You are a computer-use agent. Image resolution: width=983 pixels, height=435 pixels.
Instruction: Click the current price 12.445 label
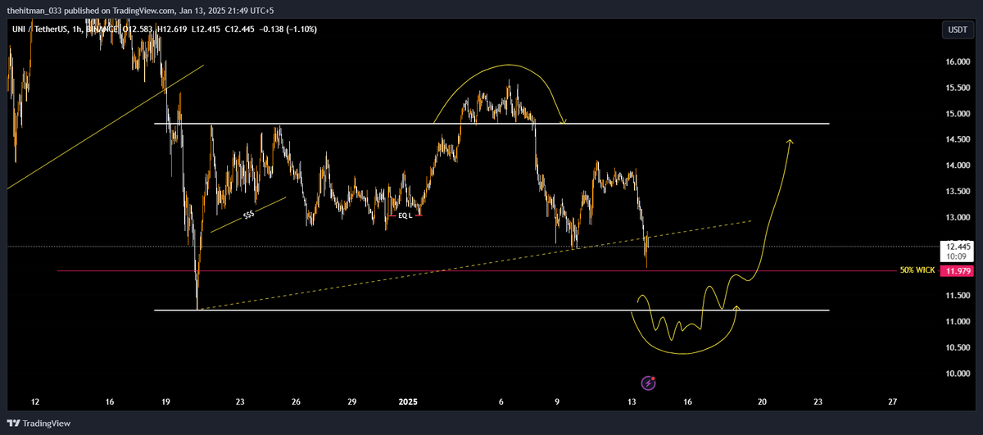[958, 246]
